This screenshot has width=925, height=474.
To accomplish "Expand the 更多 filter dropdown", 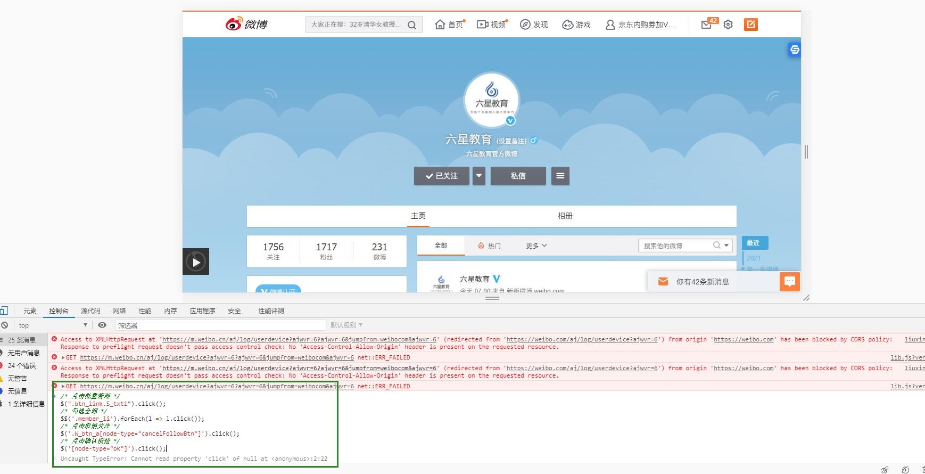I will coord(536,246).
